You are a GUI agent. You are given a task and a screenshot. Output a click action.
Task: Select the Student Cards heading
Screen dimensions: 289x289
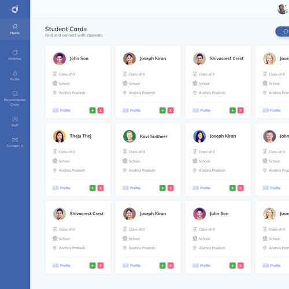click(x=66, y=29)
